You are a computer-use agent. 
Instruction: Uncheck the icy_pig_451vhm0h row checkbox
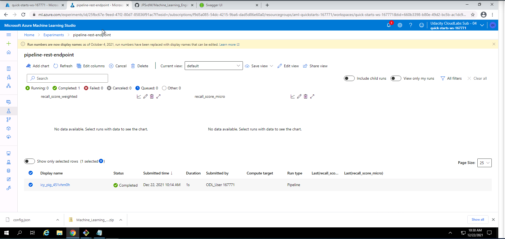pyautogui.click(x=31, y=185)
